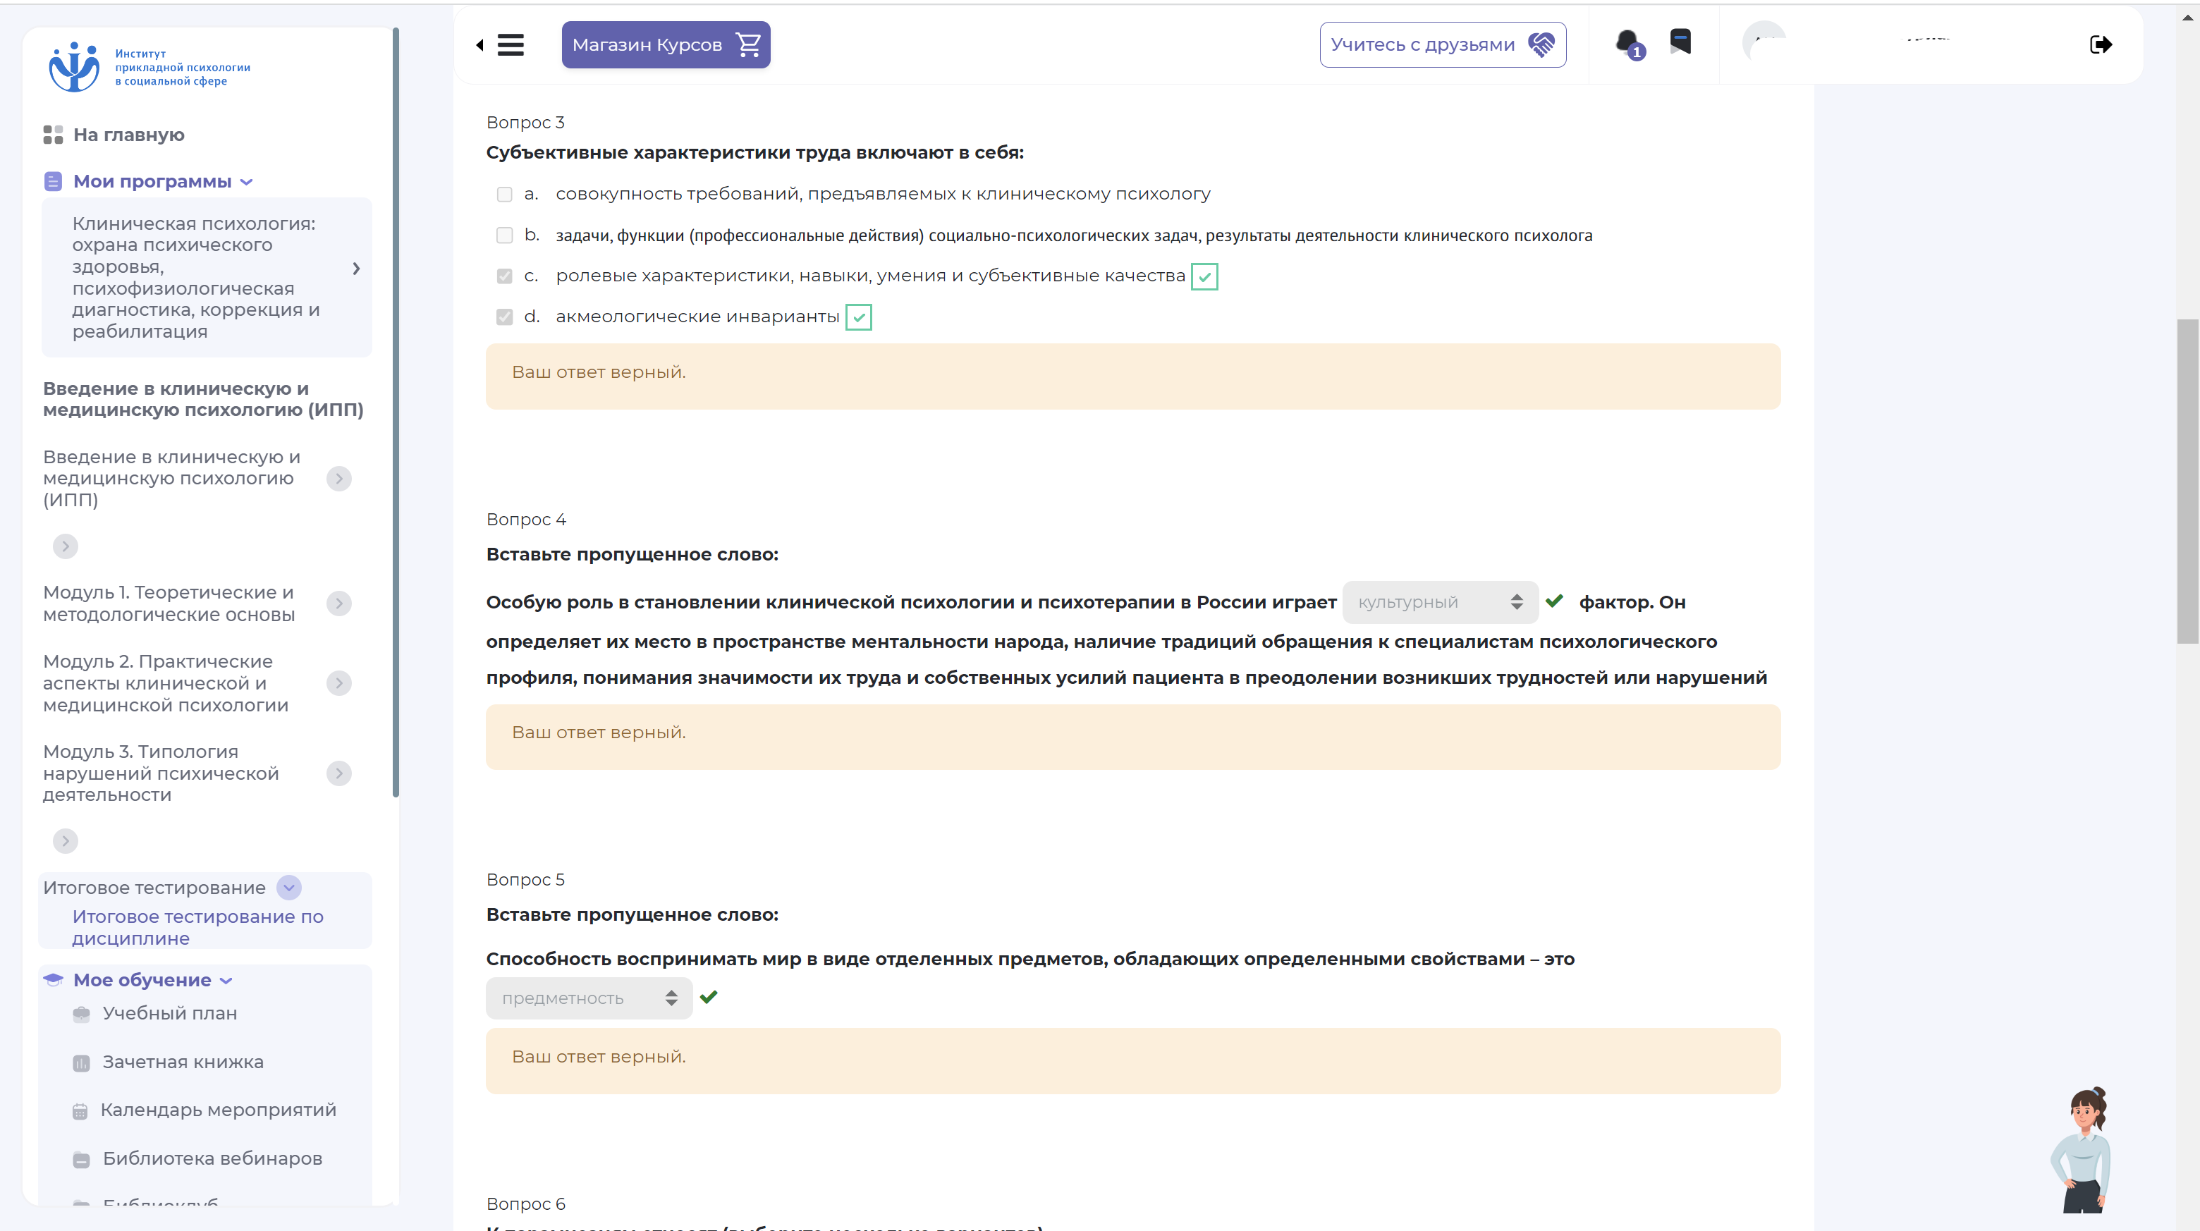Click the small left arrow beside the hamburger menu
The width and height of the screenshot is (2200, 1231).
(x=480, y=44)
